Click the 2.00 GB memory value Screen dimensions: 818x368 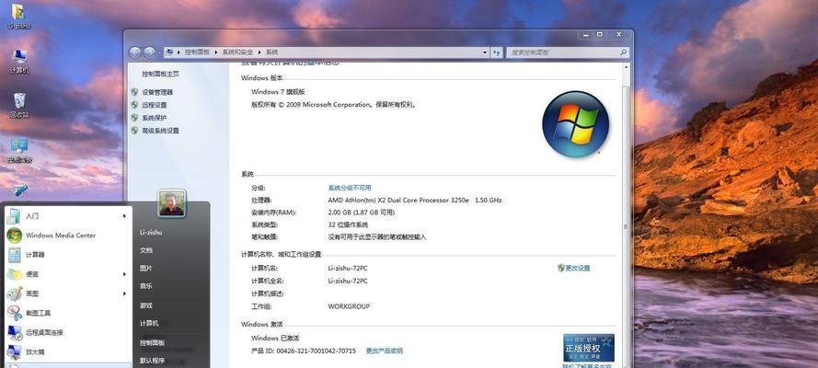click(x=361, y=213)
